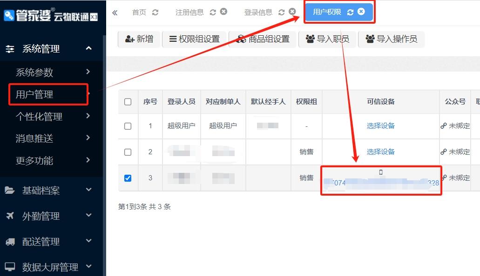Click 默认经手人 column header

[268, 101]
